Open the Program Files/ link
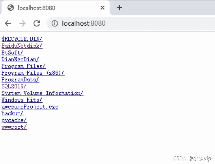Image resolution: width=215 pixels, height=164 pixels. pos(23,66)
